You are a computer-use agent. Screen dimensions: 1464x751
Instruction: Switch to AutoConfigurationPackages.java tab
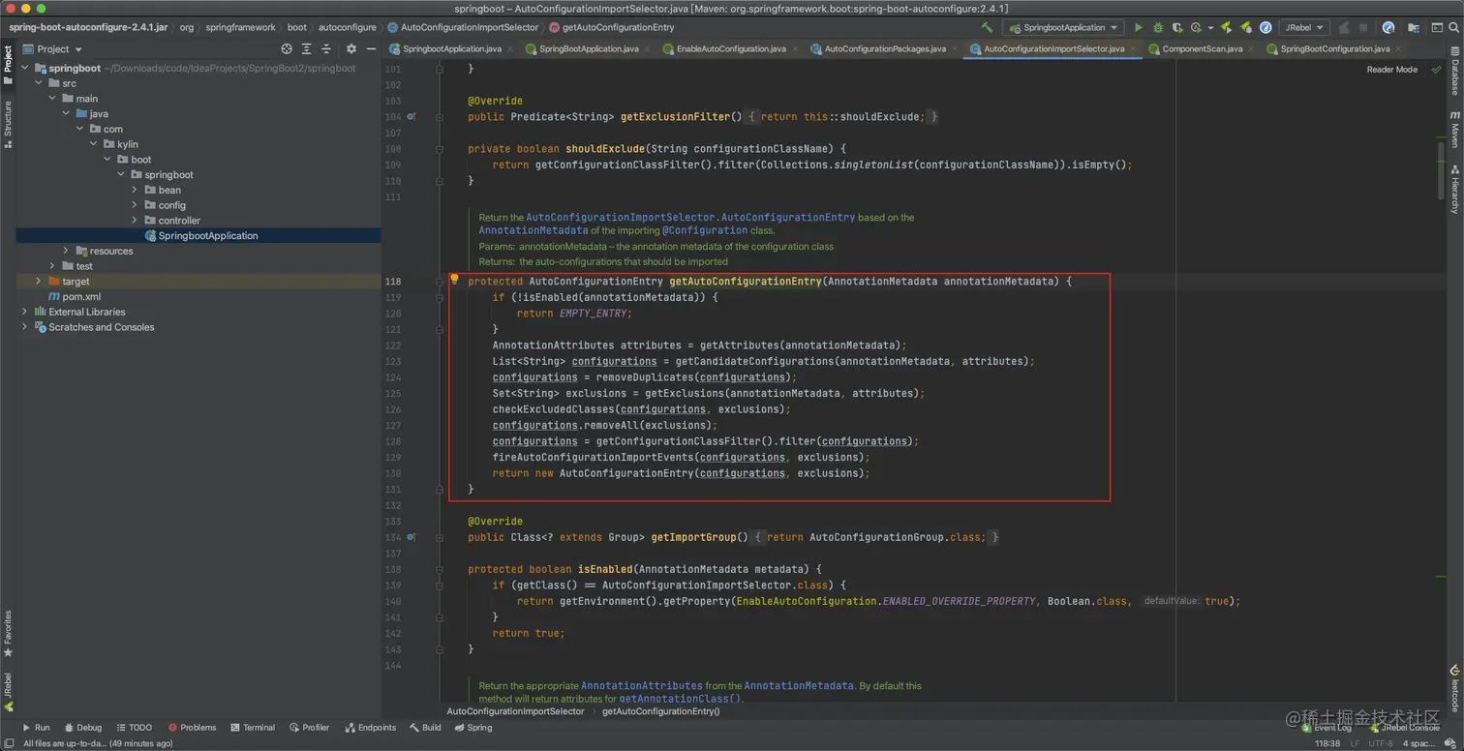885,48
